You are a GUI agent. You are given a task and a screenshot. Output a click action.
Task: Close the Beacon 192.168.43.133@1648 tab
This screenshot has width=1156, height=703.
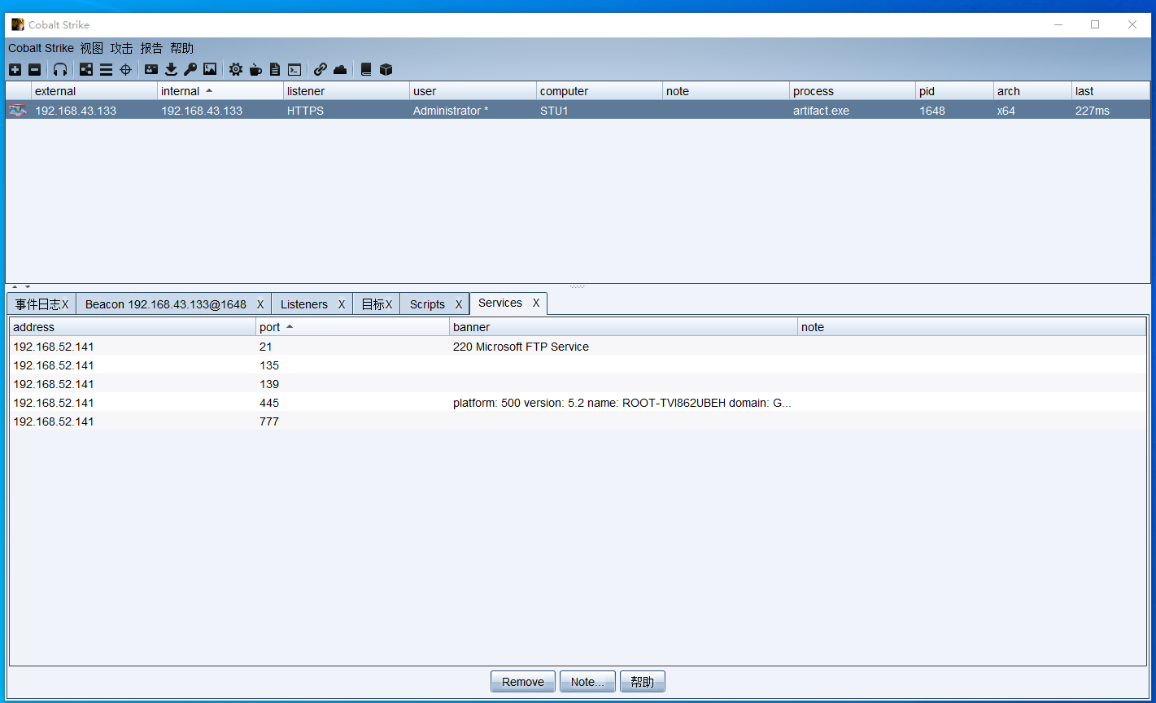(x=260, y=304)
